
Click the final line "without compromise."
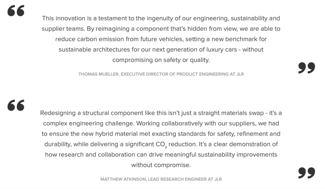click(161, 165)
